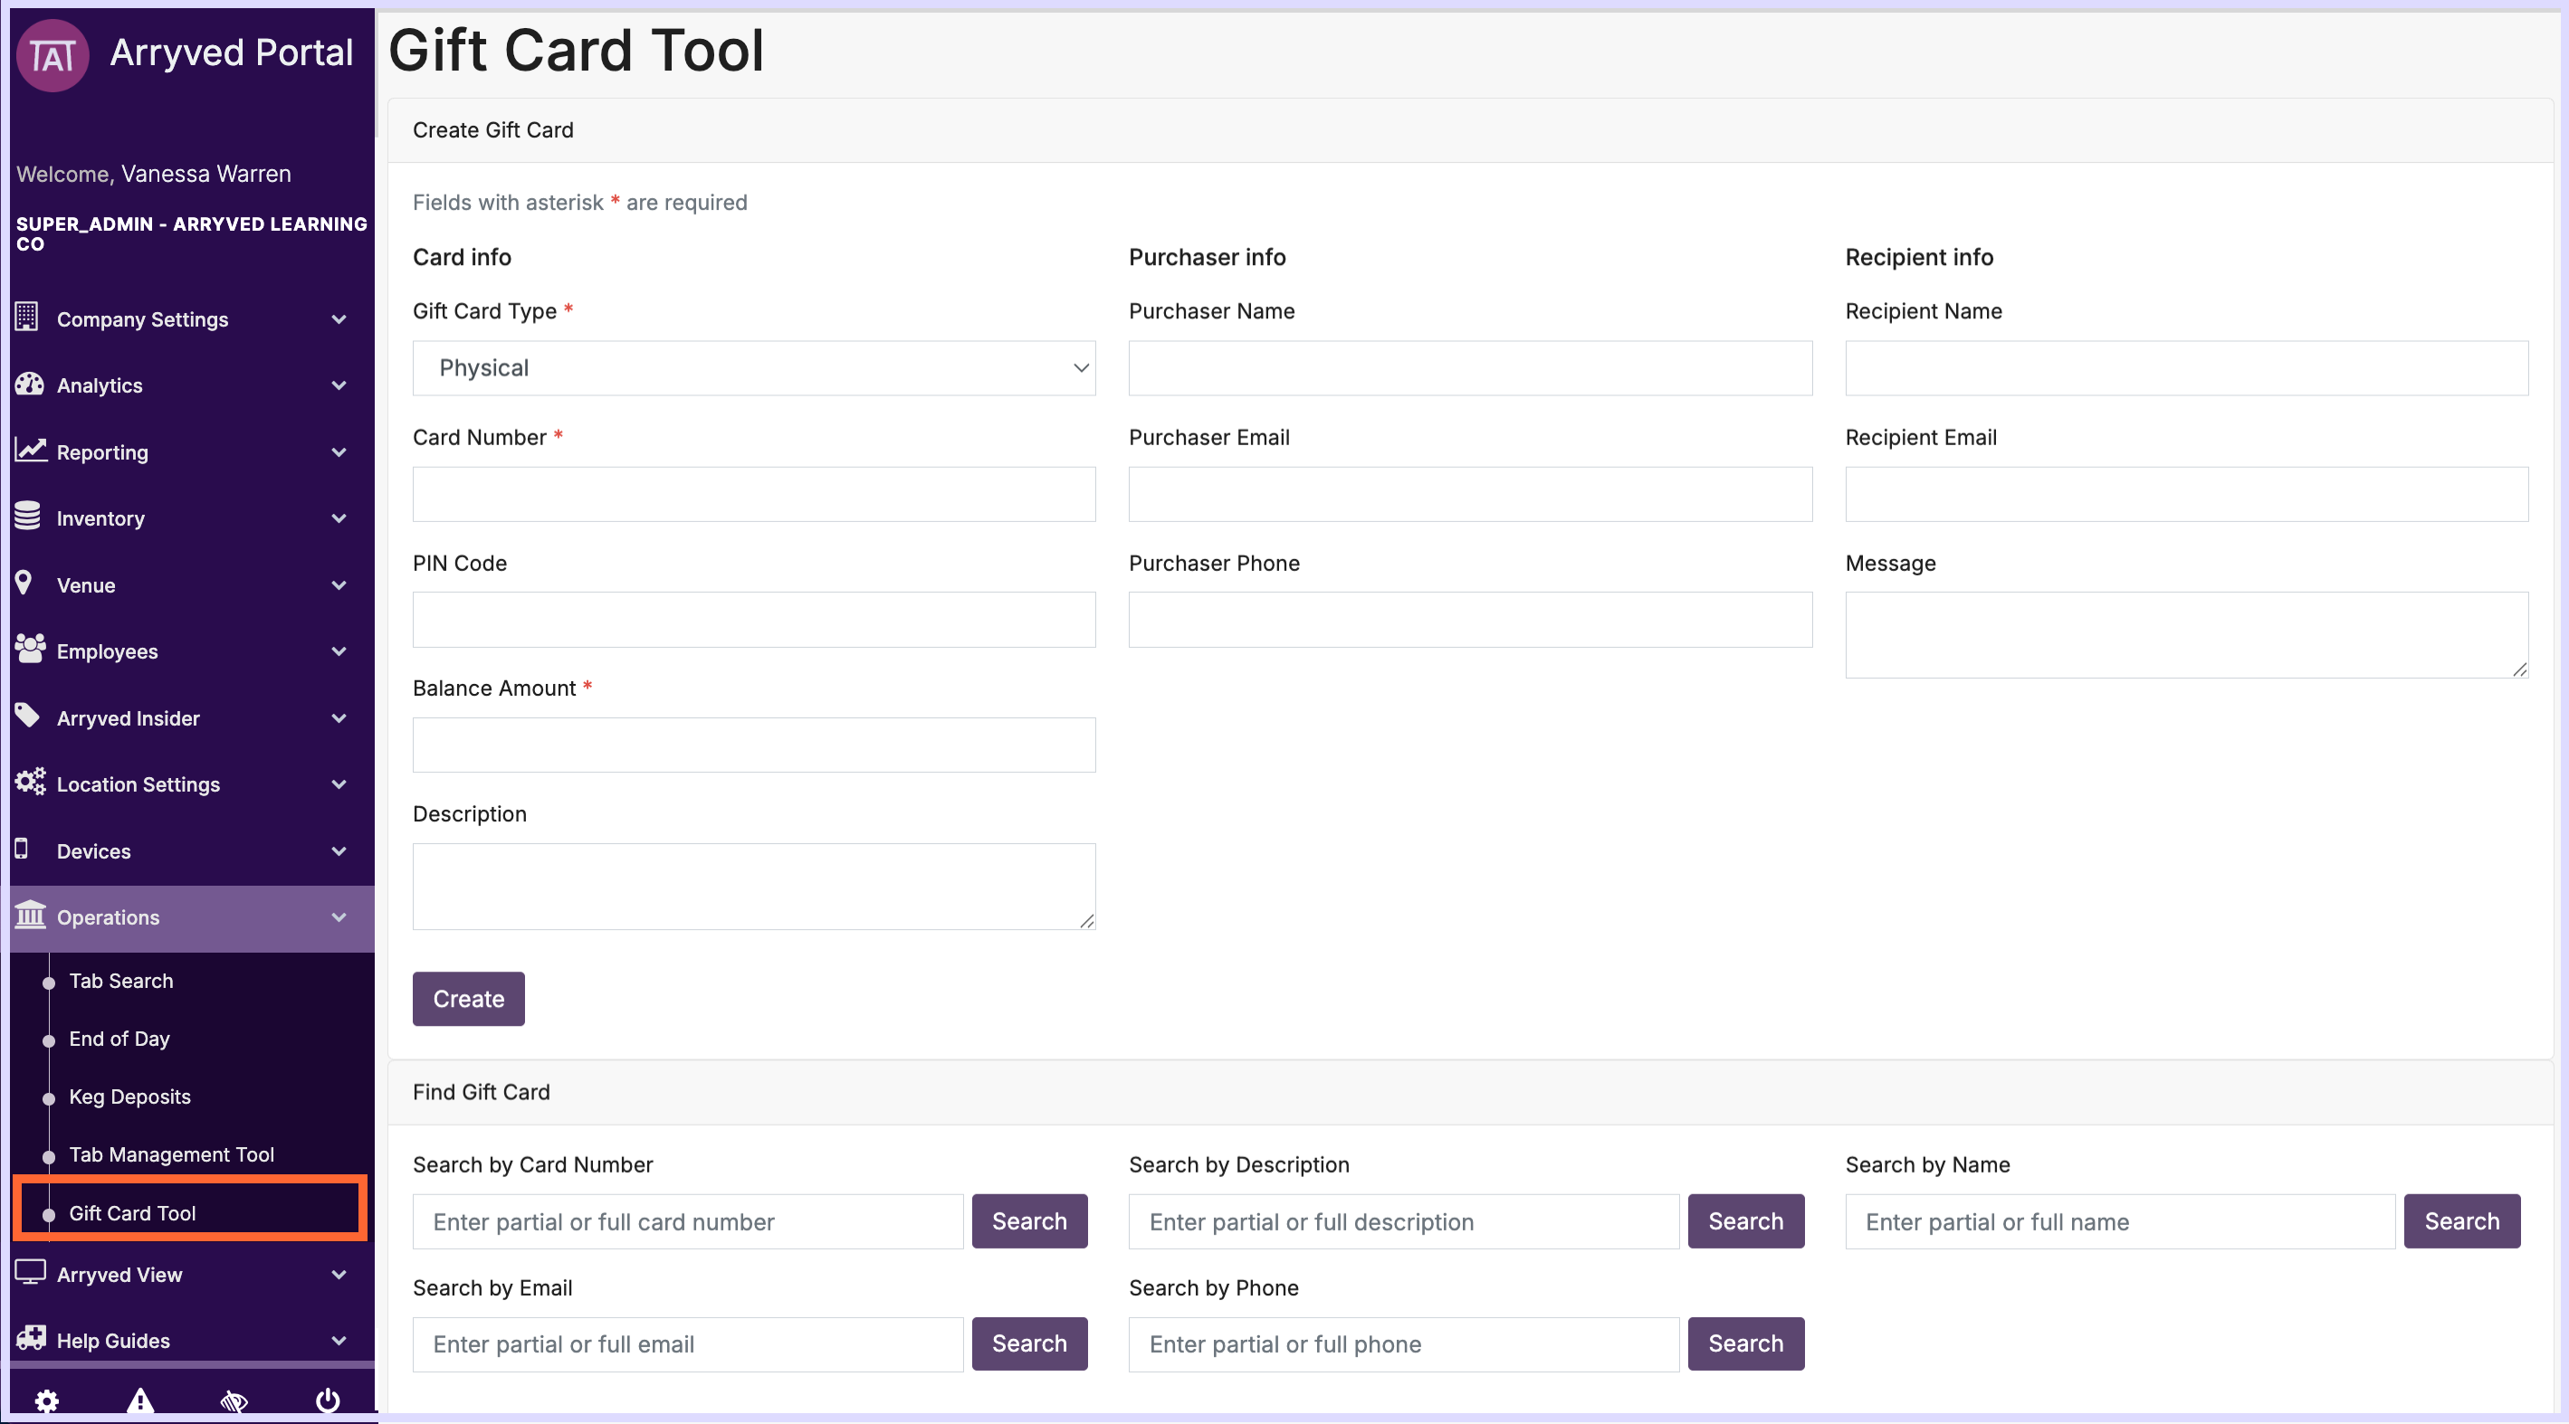Image resolution: width=2569 pixels, height=1424 pixels.
Task: Click the settings gear icon in the sidebar footer
Action: 47,1400
